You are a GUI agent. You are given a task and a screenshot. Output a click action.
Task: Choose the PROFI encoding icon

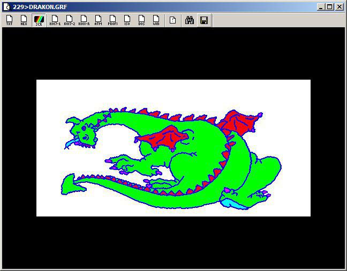click(113, 20)
